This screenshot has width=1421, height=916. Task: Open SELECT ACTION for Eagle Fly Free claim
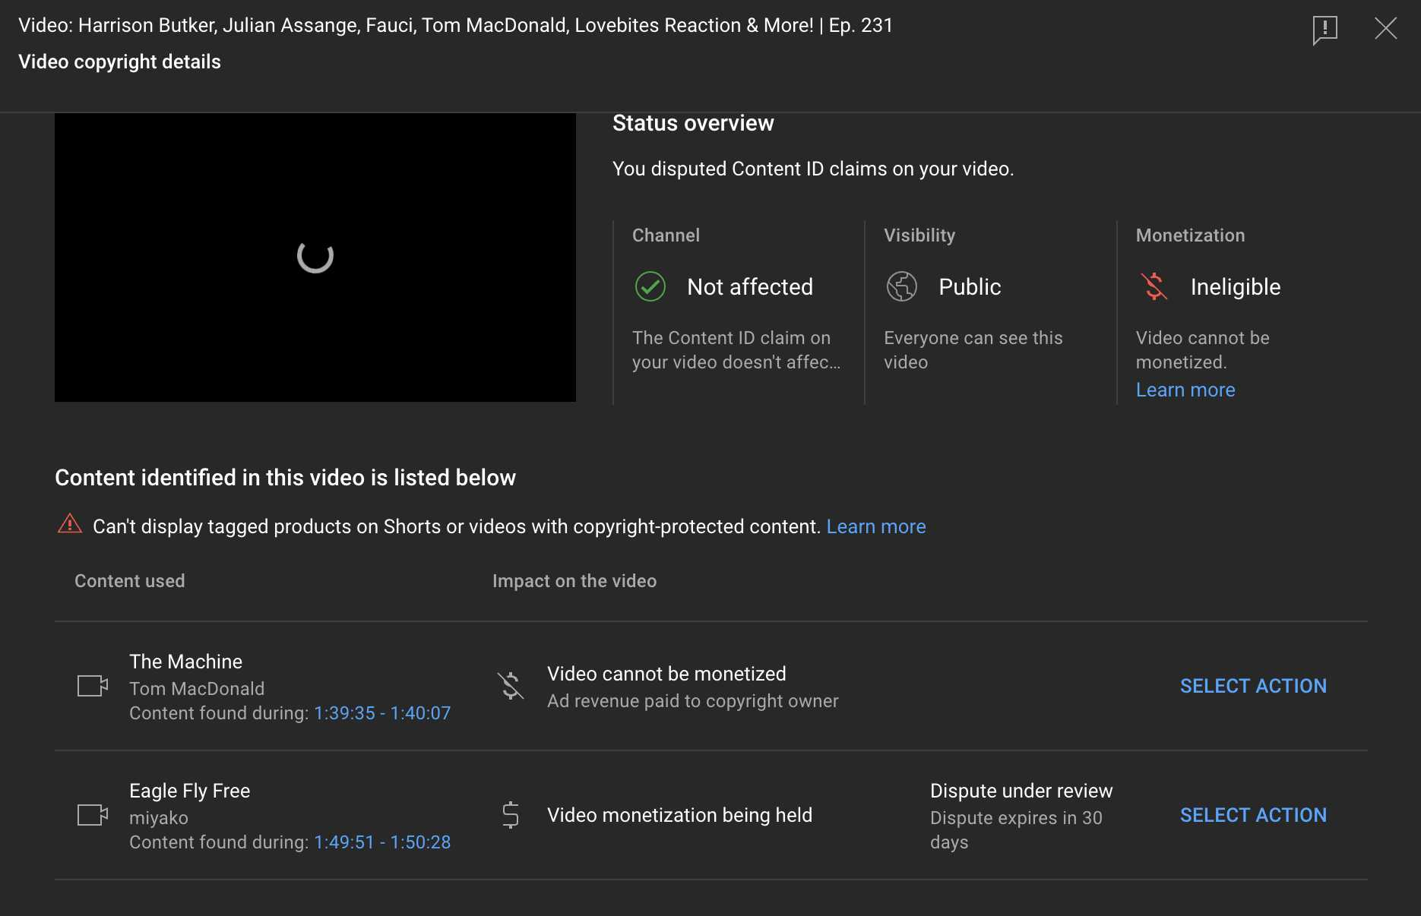1253,815
